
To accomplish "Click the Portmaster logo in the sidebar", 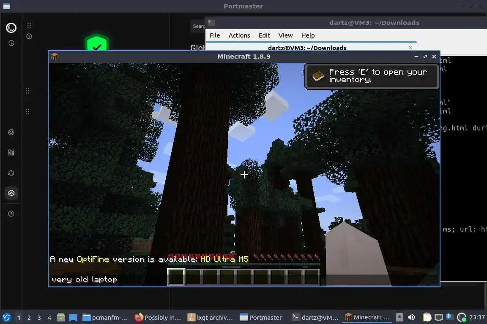I will [11, 28].
